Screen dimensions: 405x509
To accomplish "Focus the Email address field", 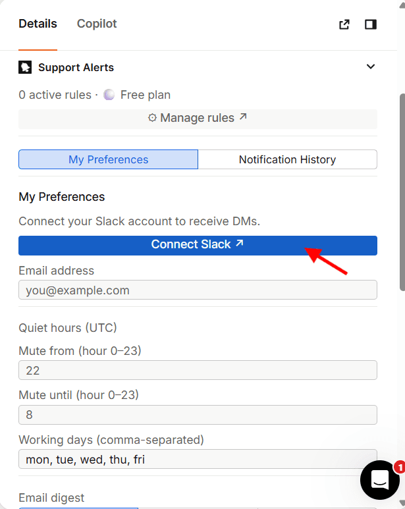I will tap(198, 290).
